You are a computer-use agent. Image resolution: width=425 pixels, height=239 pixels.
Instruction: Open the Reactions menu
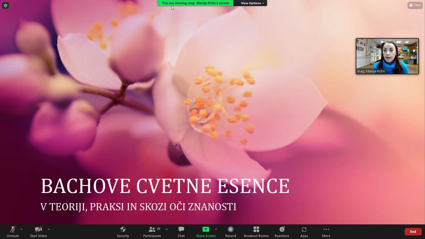[x=282, y=229]
